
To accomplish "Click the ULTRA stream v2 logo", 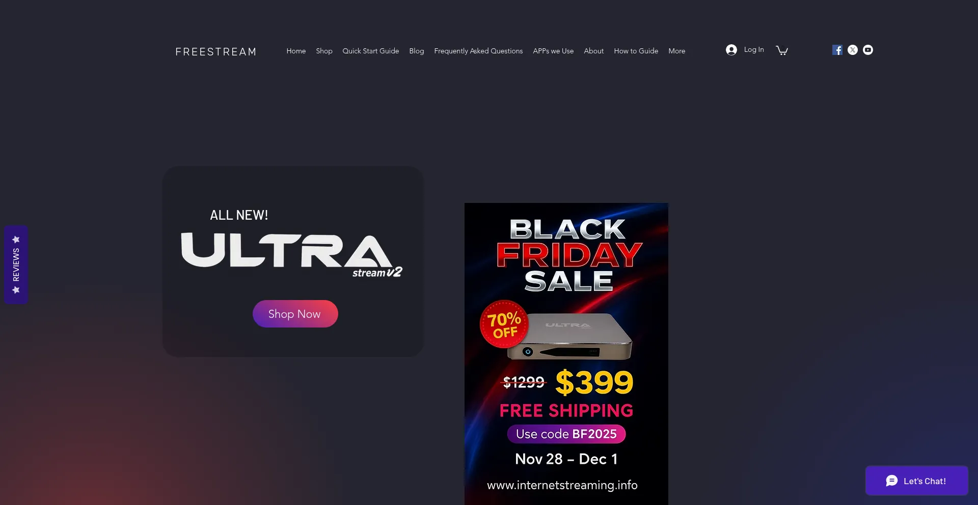I will point(292,255).
